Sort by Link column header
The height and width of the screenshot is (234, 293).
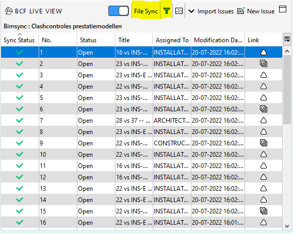[264, 39]
